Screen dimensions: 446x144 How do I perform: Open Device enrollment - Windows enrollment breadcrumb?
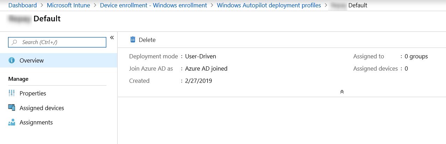(154, 5)
